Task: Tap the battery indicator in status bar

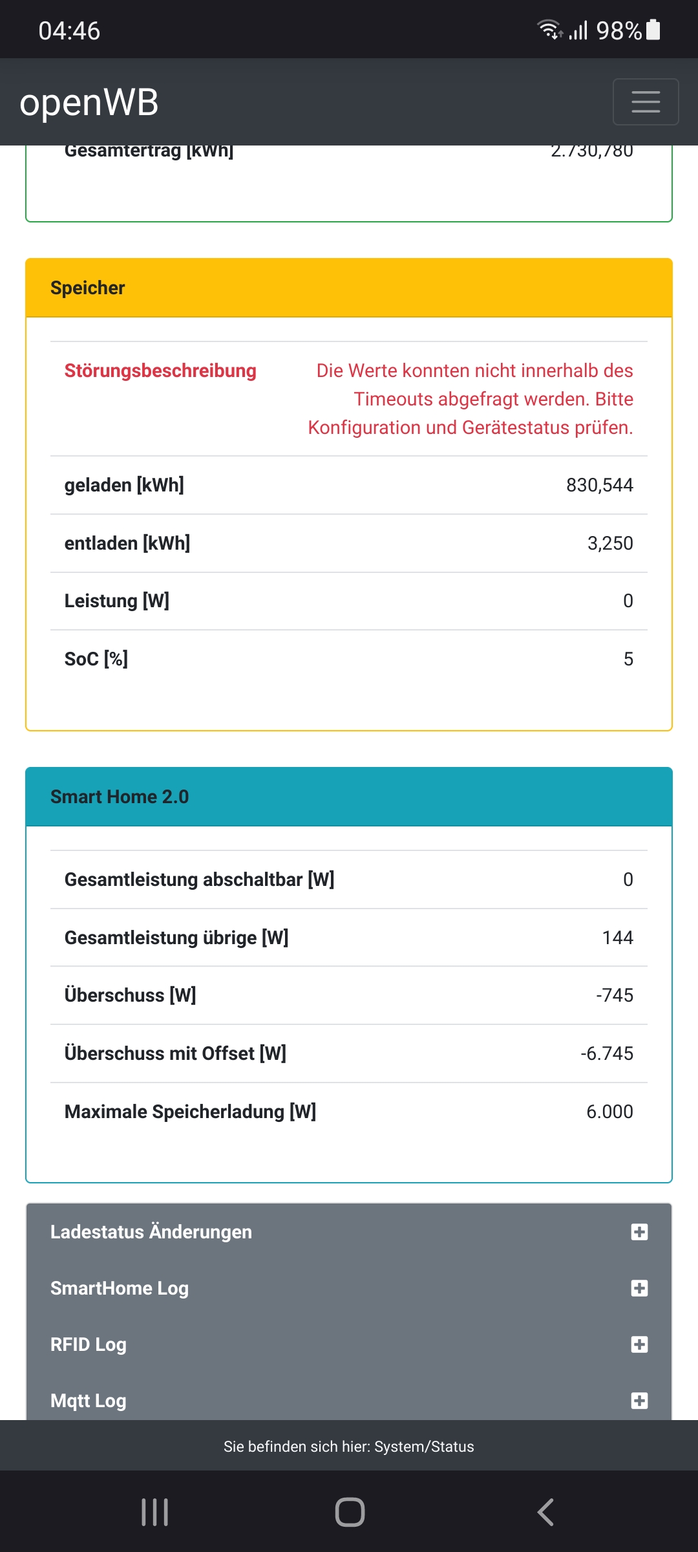Action: tap(653, 30)
